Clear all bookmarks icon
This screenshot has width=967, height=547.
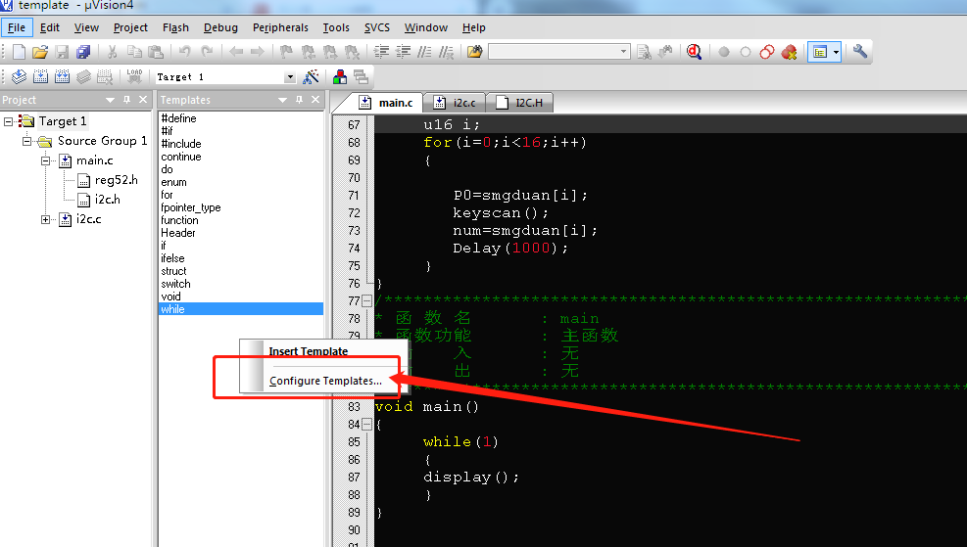click(x=352, y=52)
